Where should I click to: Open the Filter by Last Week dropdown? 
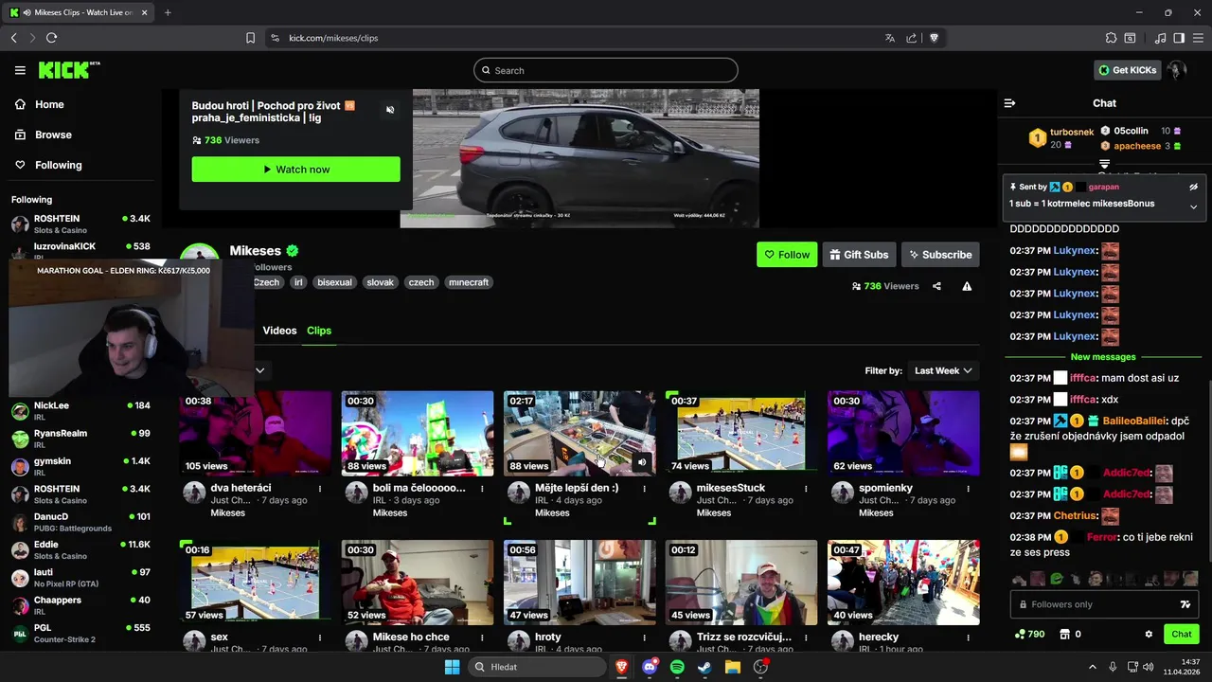(943, 370)
